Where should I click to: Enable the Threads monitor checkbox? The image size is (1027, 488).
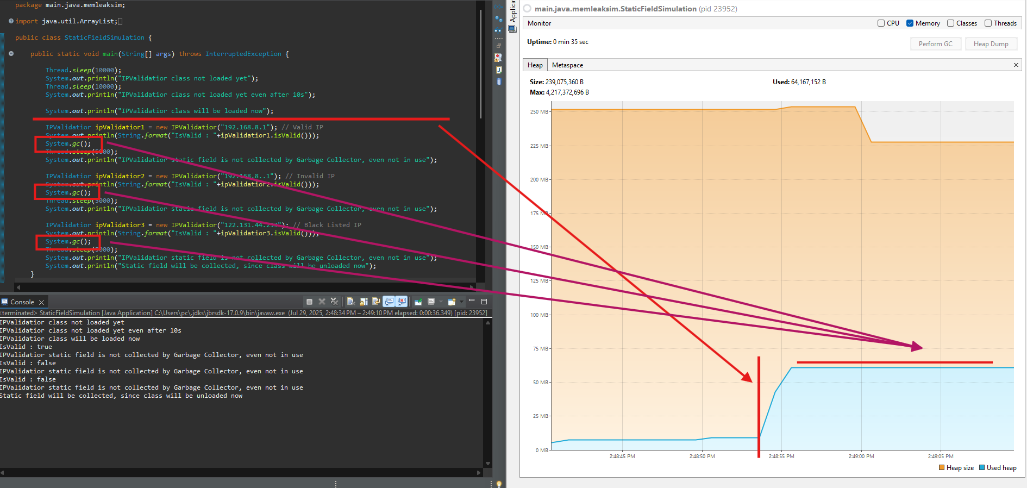[988, 23]
